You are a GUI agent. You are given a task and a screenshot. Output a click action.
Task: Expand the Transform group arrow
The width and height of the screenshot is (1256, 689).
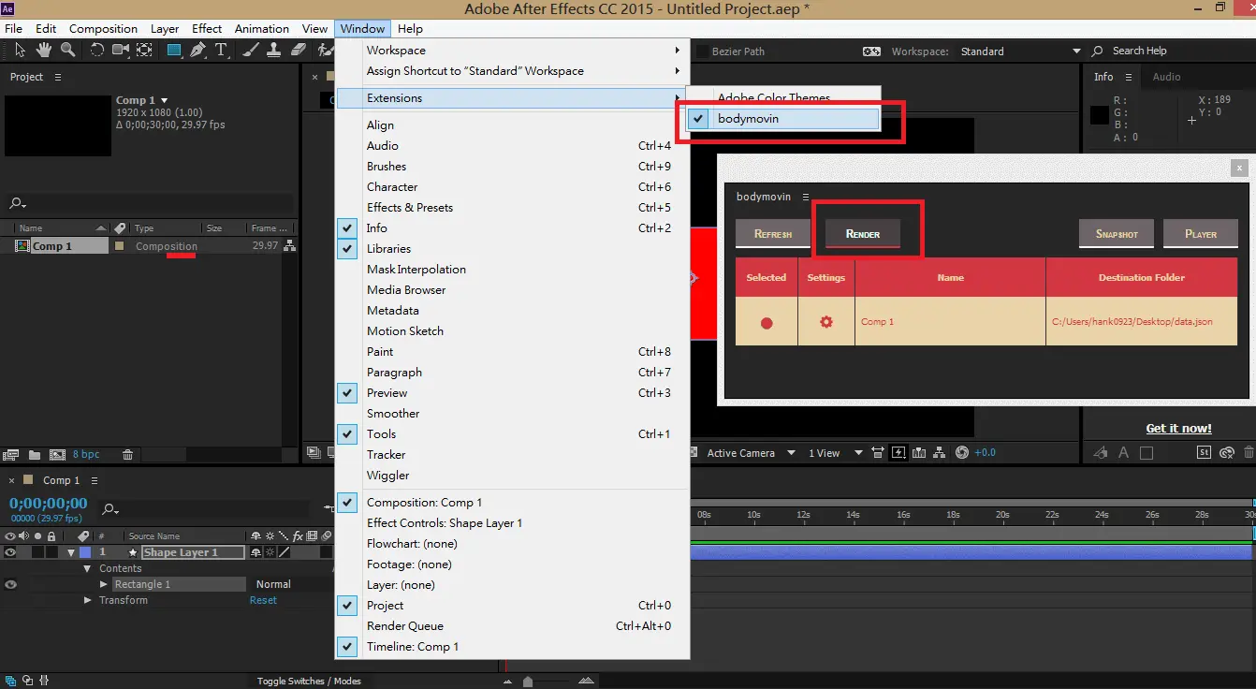point(87,600)
